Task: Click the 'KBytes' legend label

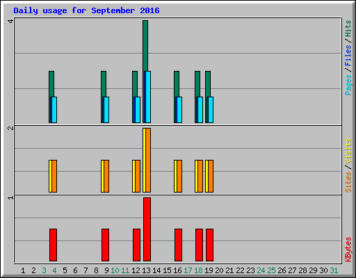Action: pyautogui.click(x=348, y=250)
